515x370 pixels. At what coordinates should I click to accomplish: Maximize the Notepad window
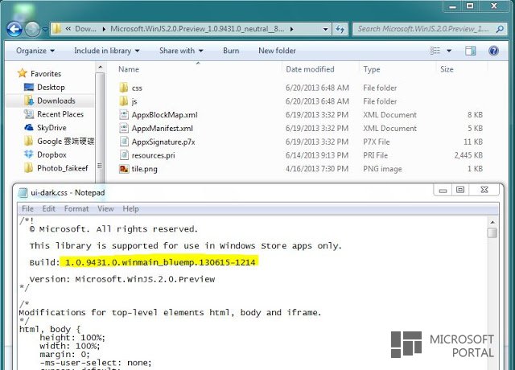tap(460, 190)
